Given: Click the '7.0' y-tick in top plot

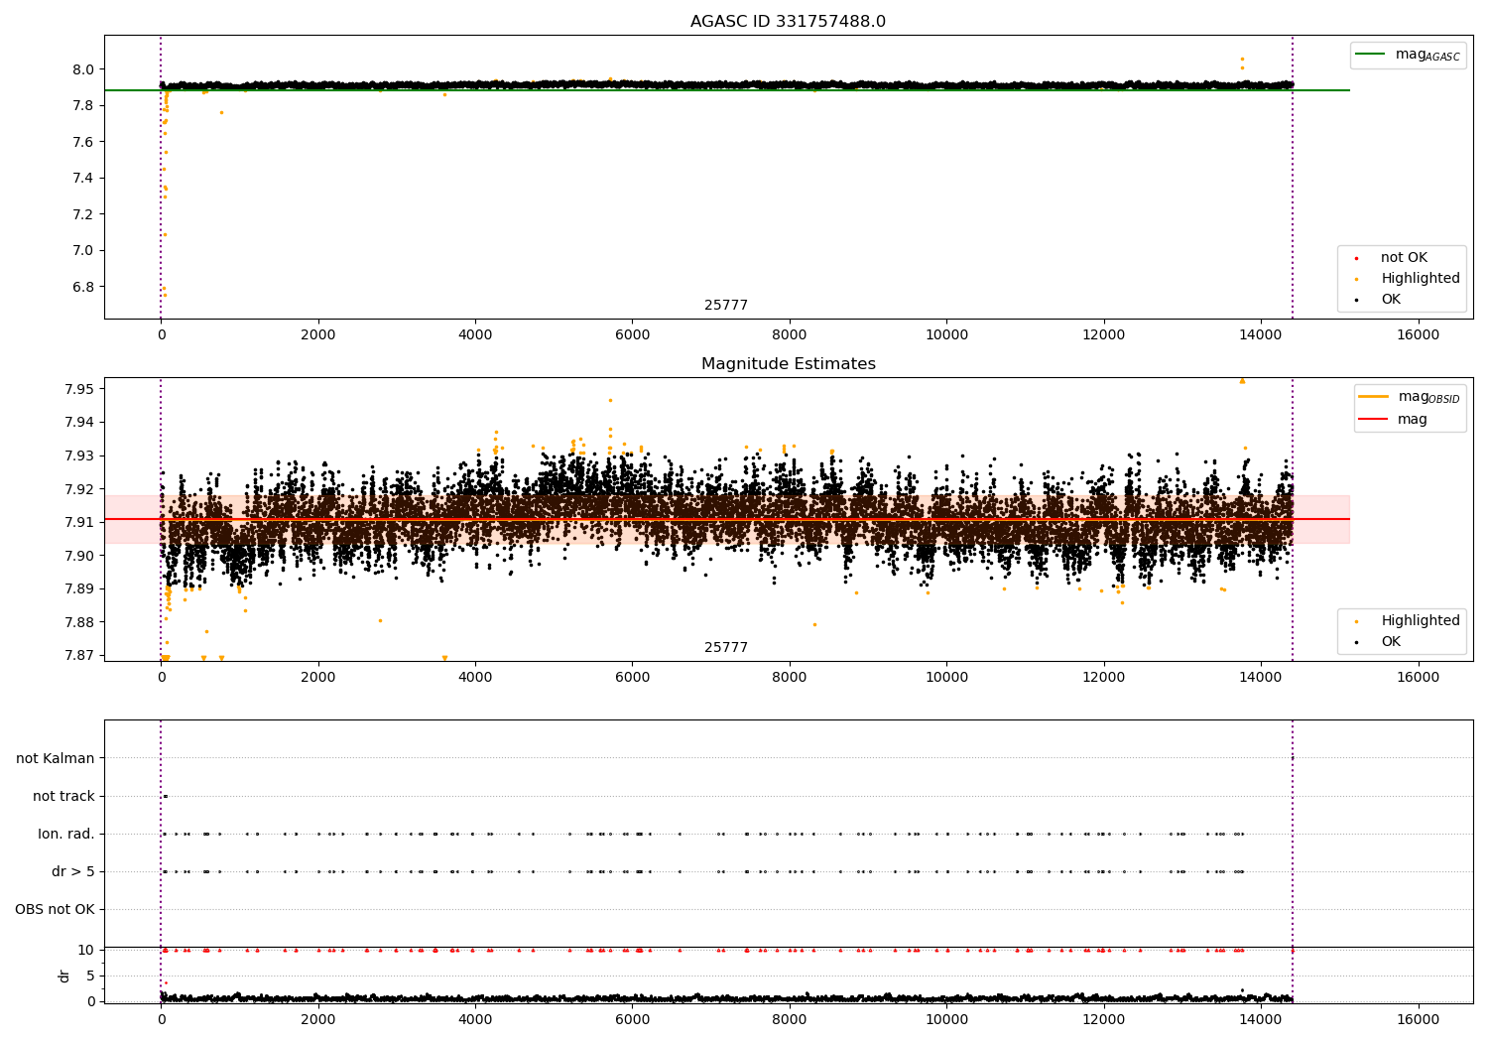Looking at the screenshot, I should pyautogui.click(x=82, y=251).
